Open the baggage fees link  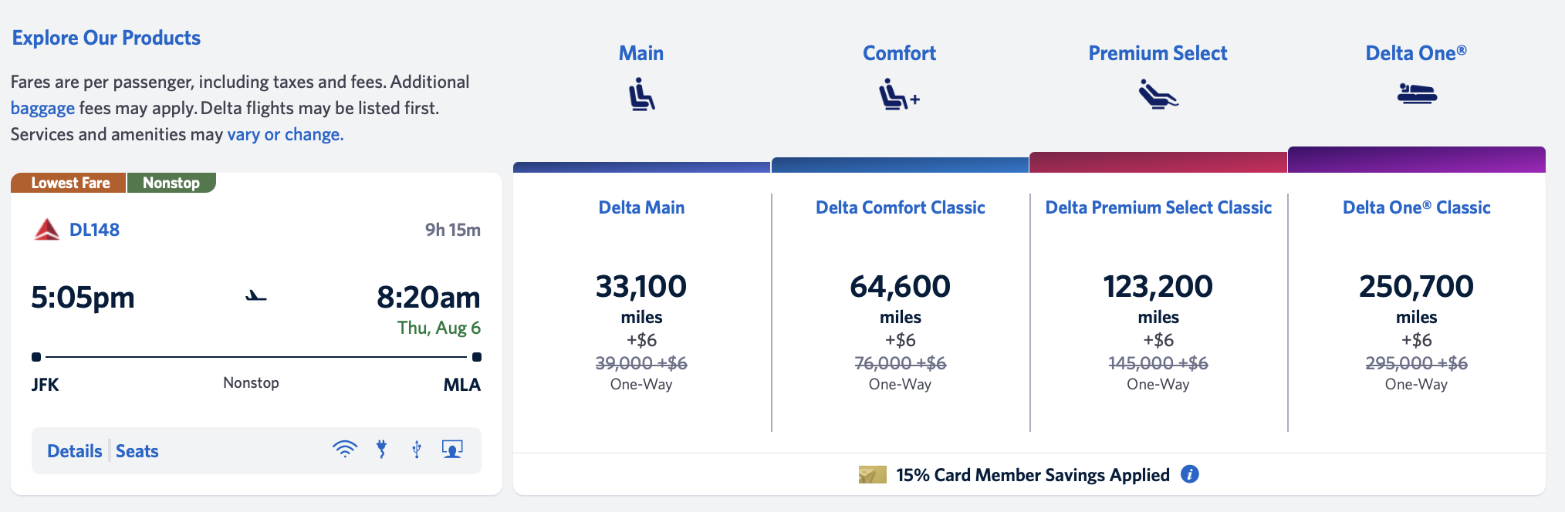coord(42,108)
